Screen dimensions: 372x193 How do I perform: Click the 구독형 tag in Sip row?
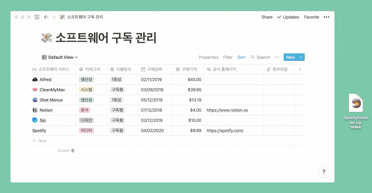pyautogui.click(x=117, y=120)
